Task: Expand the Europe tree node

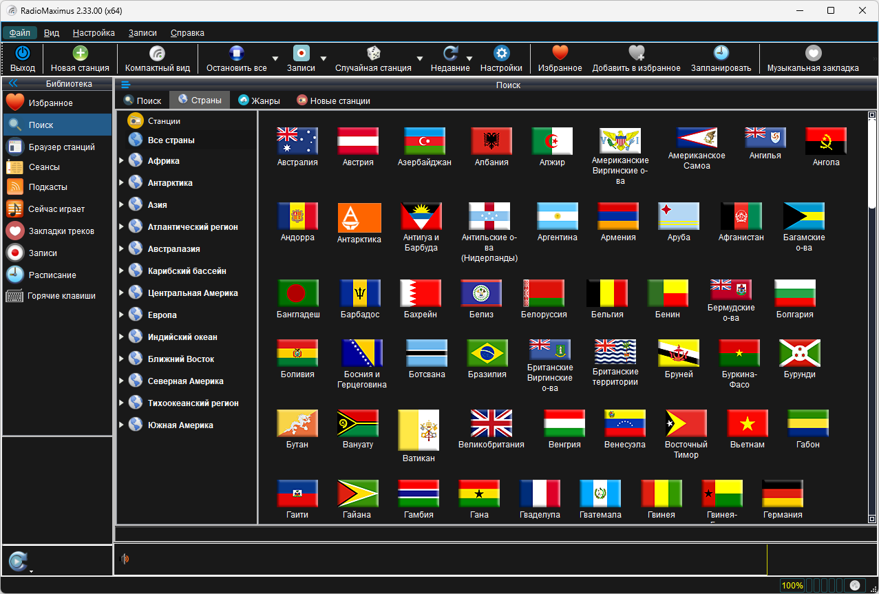Action: pos(121,315)
